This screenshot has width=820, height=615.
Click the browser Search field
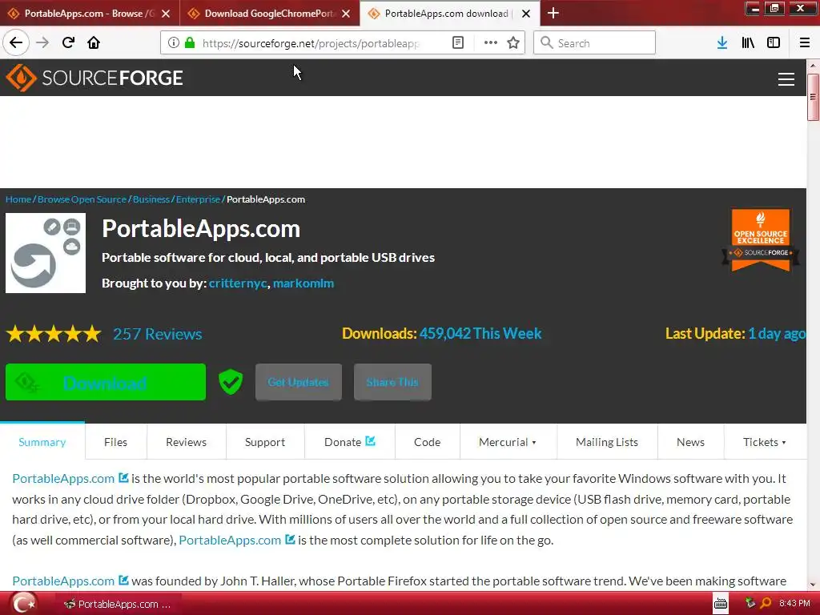595,43
